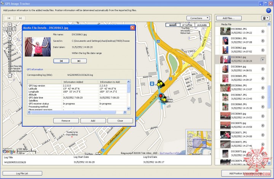Image resolution: width=274 pixels, height=179 pixels.
Task: Click position status icon for DSC00865.JPG
Action: point(263,79)
